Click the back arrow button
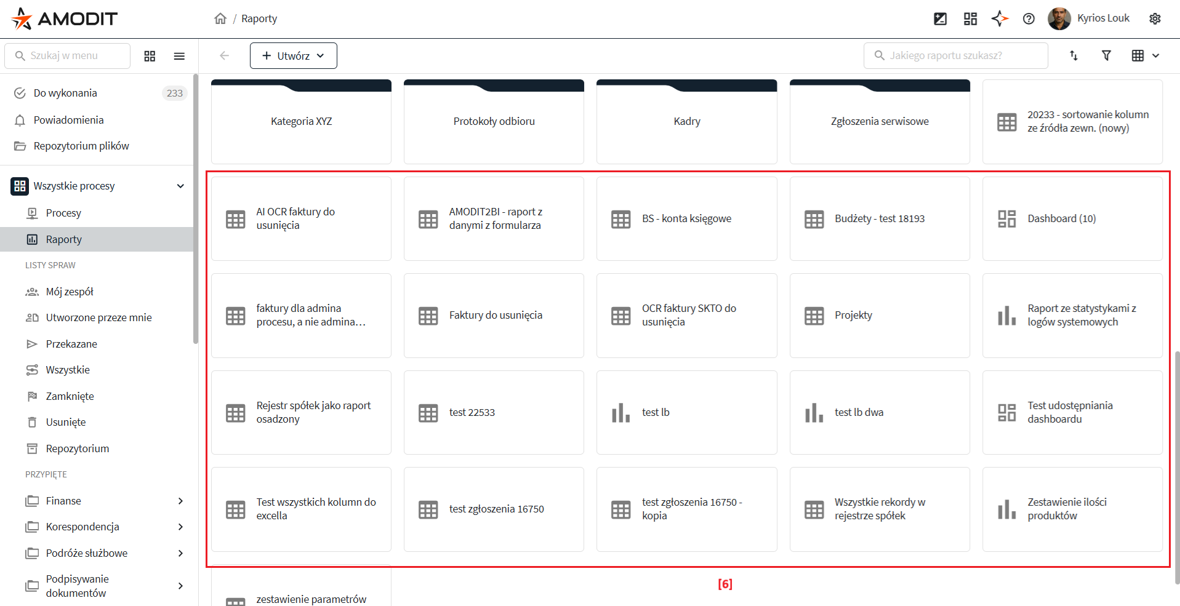This screenshot has width=1180, height=606. 224,56
